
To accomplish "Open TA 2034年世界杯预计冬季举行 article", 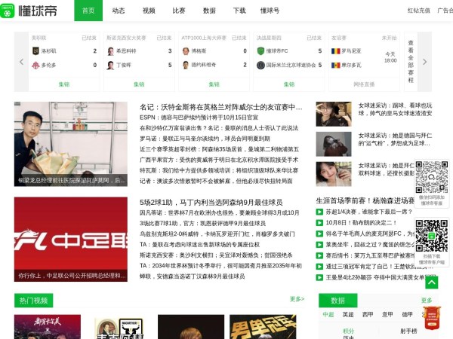I will 220,265.
